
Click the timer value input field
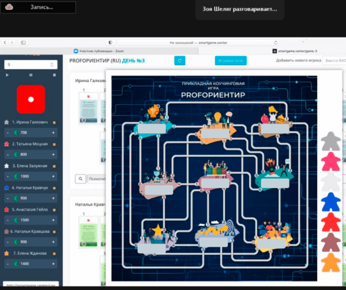click(x=31, y=65)
